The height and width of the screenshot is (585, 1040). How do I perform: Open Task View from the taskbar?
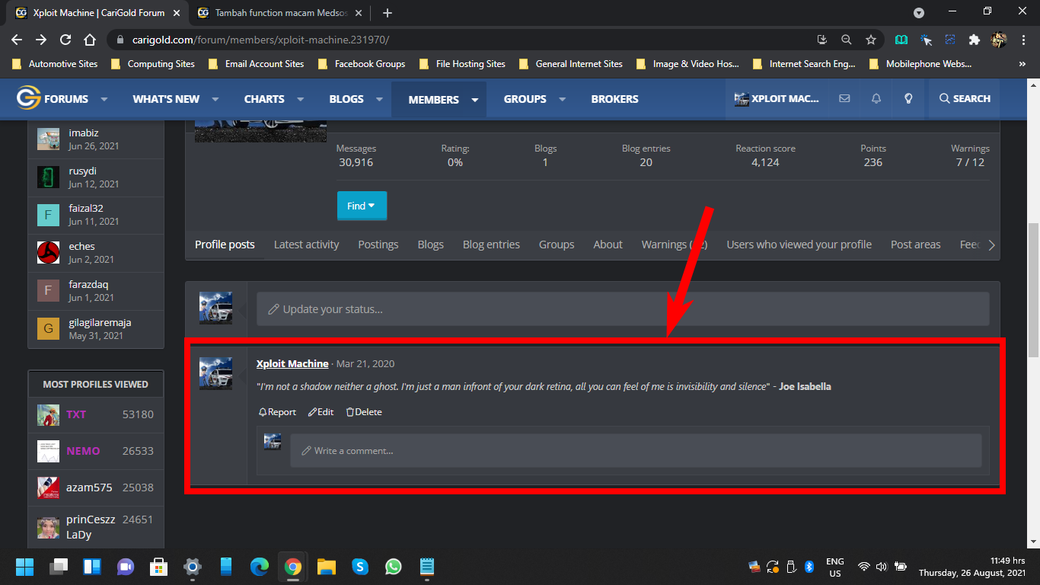click(x=59, y=567)
